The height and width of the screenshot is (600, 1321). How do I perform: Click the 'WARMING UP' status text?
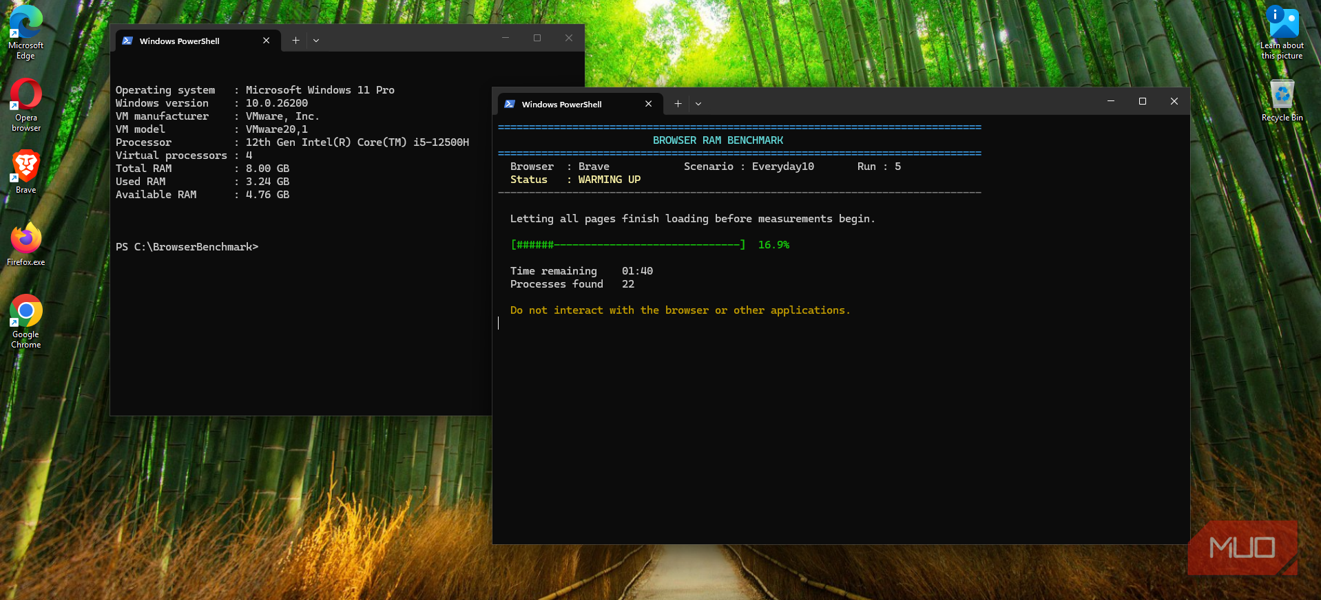point(610,180)
